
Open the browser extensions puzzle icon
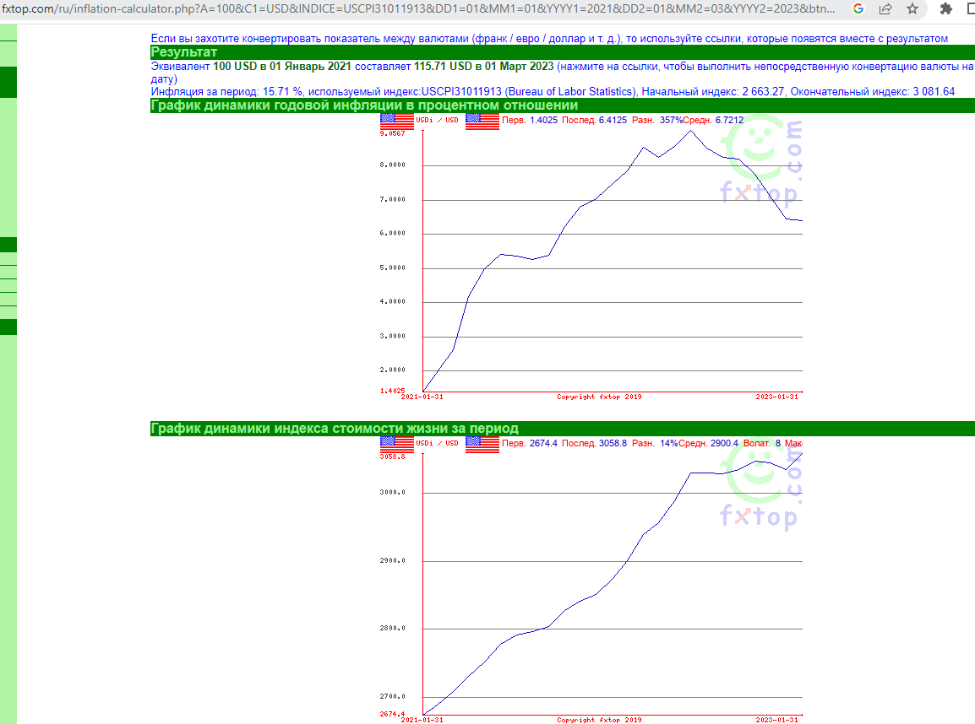tap(945, 8)
